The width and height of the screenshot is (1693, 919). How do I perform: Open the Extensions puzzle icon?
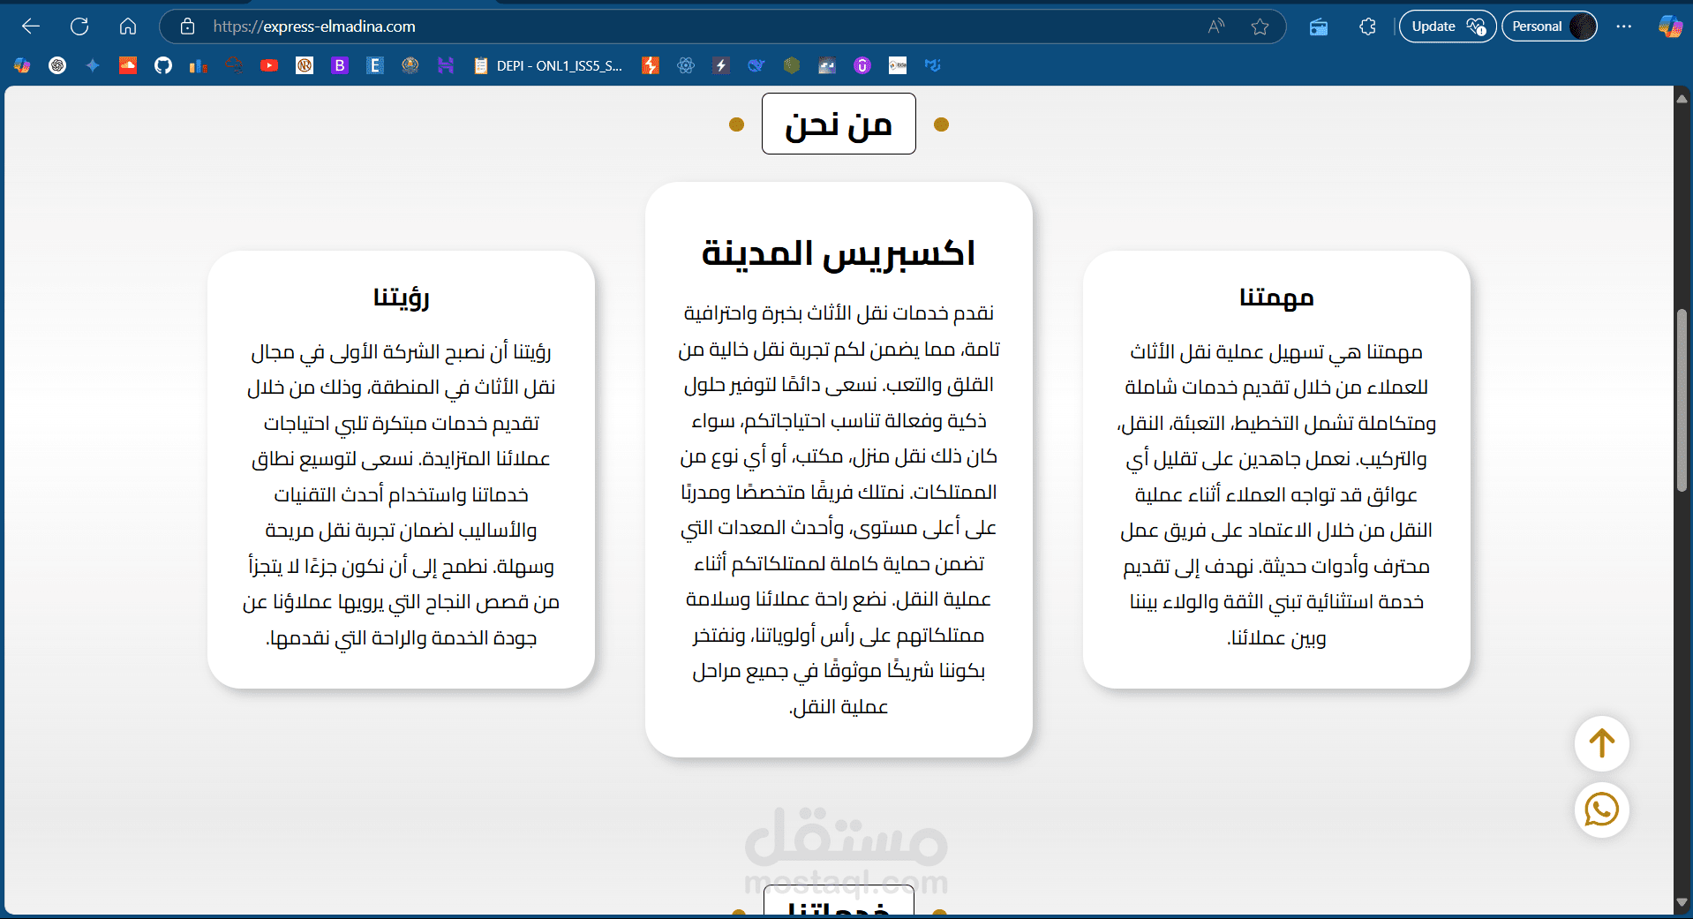(x=1367, y=26)
